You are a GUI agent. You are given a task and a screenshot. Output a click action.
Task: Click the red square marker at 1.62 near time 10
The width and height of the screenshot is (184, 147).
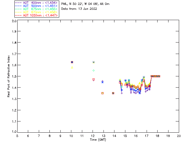coord(72,62)
